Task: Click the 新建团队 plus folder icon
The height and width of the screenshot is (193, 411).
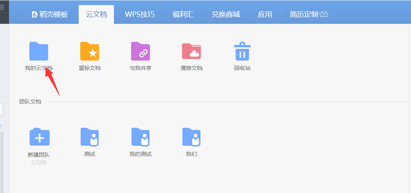Action: pyautogui.click(x=40, y=137)
